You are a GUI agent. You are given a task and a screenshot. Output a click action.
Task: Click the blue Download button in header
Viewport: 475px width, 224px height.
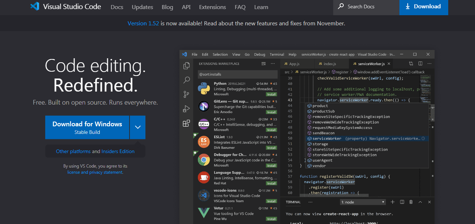pos(424,7)
